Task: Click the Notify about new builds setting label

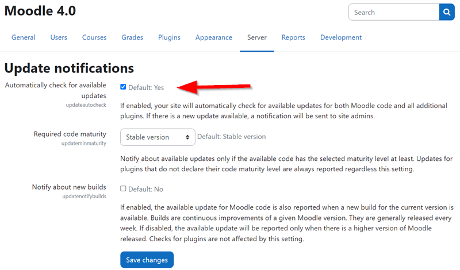Action: pyautogui.click(x=69, y=187)
